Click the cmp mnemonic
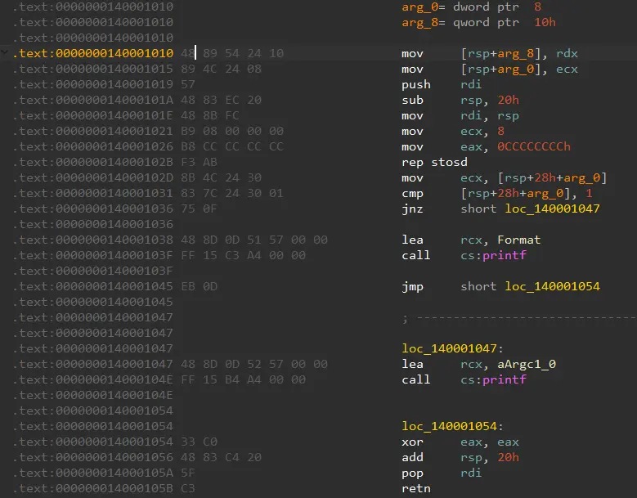The height and width of the screenshot is (498, 637). click(x=412, y=193)
